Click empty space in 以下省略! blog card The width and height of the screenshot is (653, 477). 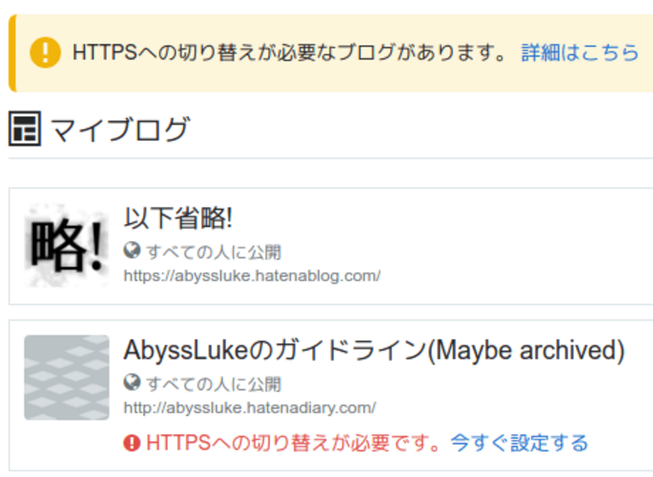click(502, 251)
